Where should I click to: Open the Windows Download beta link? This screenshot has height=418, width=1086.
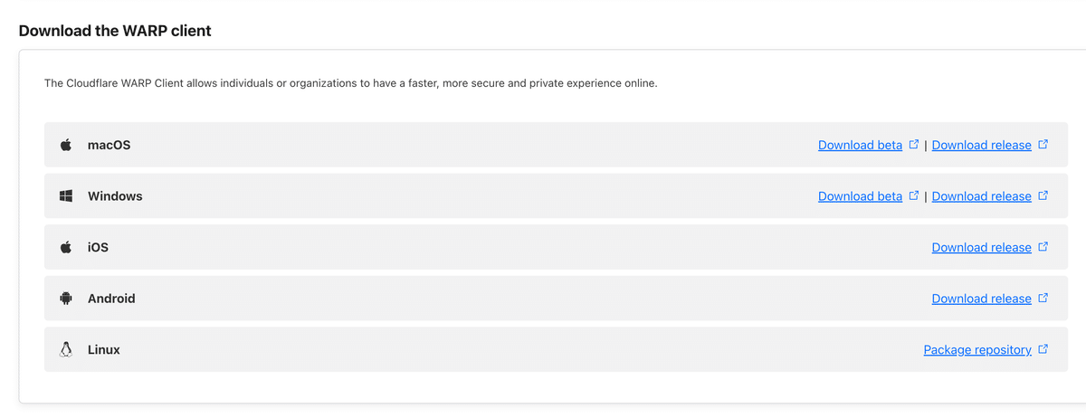pos(860,196)
